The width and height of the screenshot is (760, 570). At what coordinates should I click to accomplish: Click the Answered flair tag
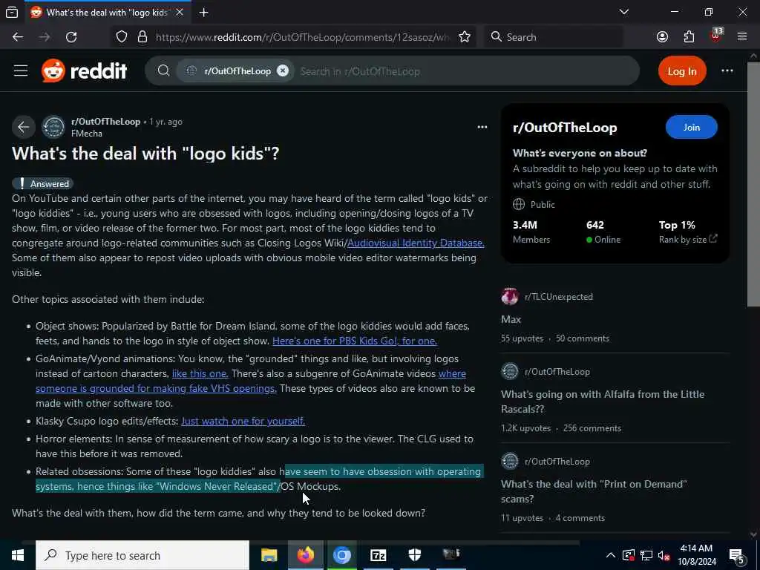click(42, 184)
